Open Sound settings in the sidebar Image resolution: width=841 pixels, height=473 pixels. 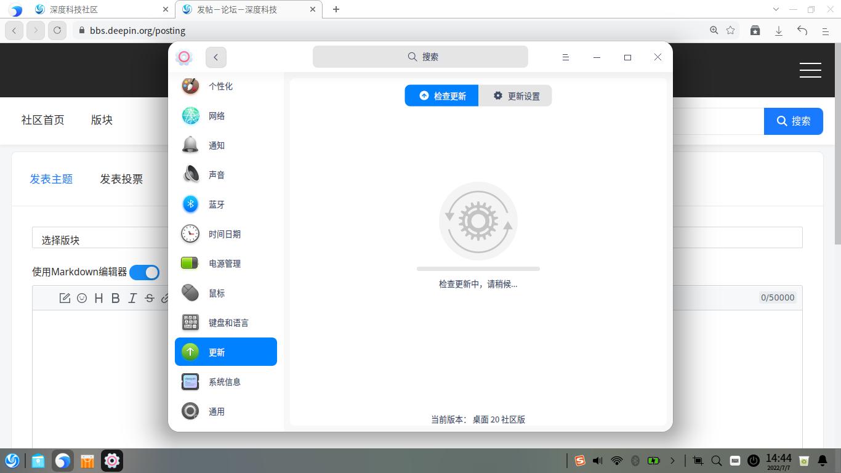[x=217, y=174]
